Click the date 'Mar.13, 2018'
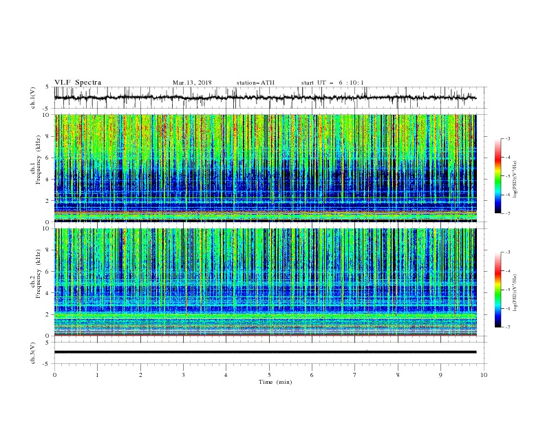The width and height of the screenshot is (545, 421). pyautogui.click(x=192, y=83)
